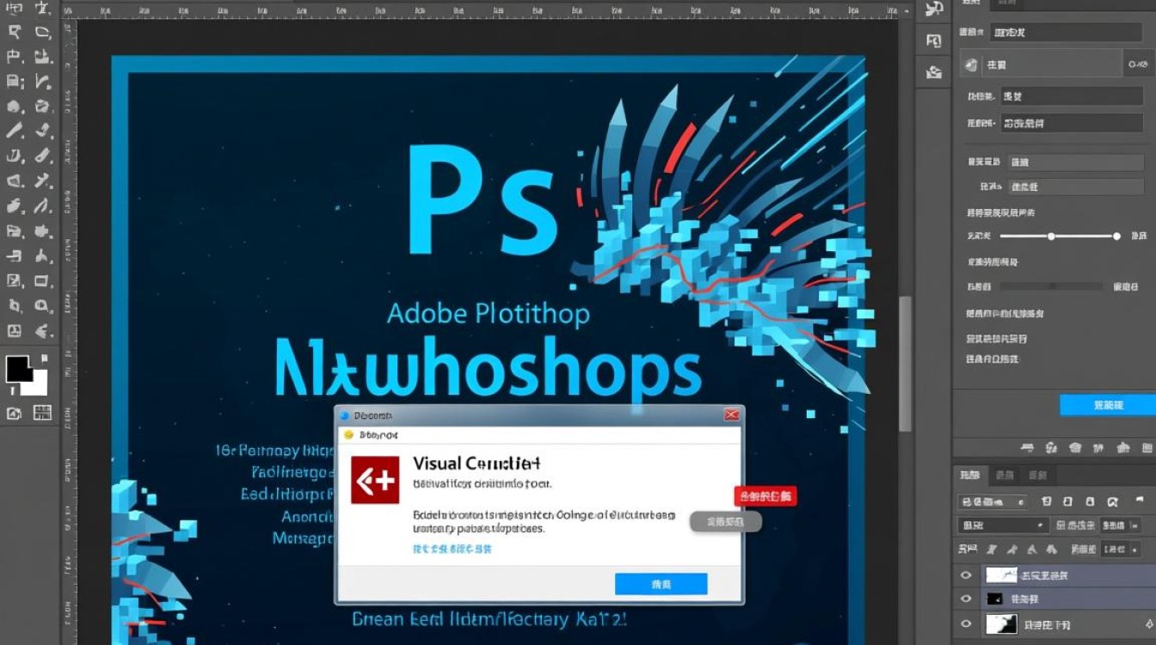1156x645 pixels.
Task: Click the blue button in the Visual C++ dialog
Action: (x=661, y=584)
